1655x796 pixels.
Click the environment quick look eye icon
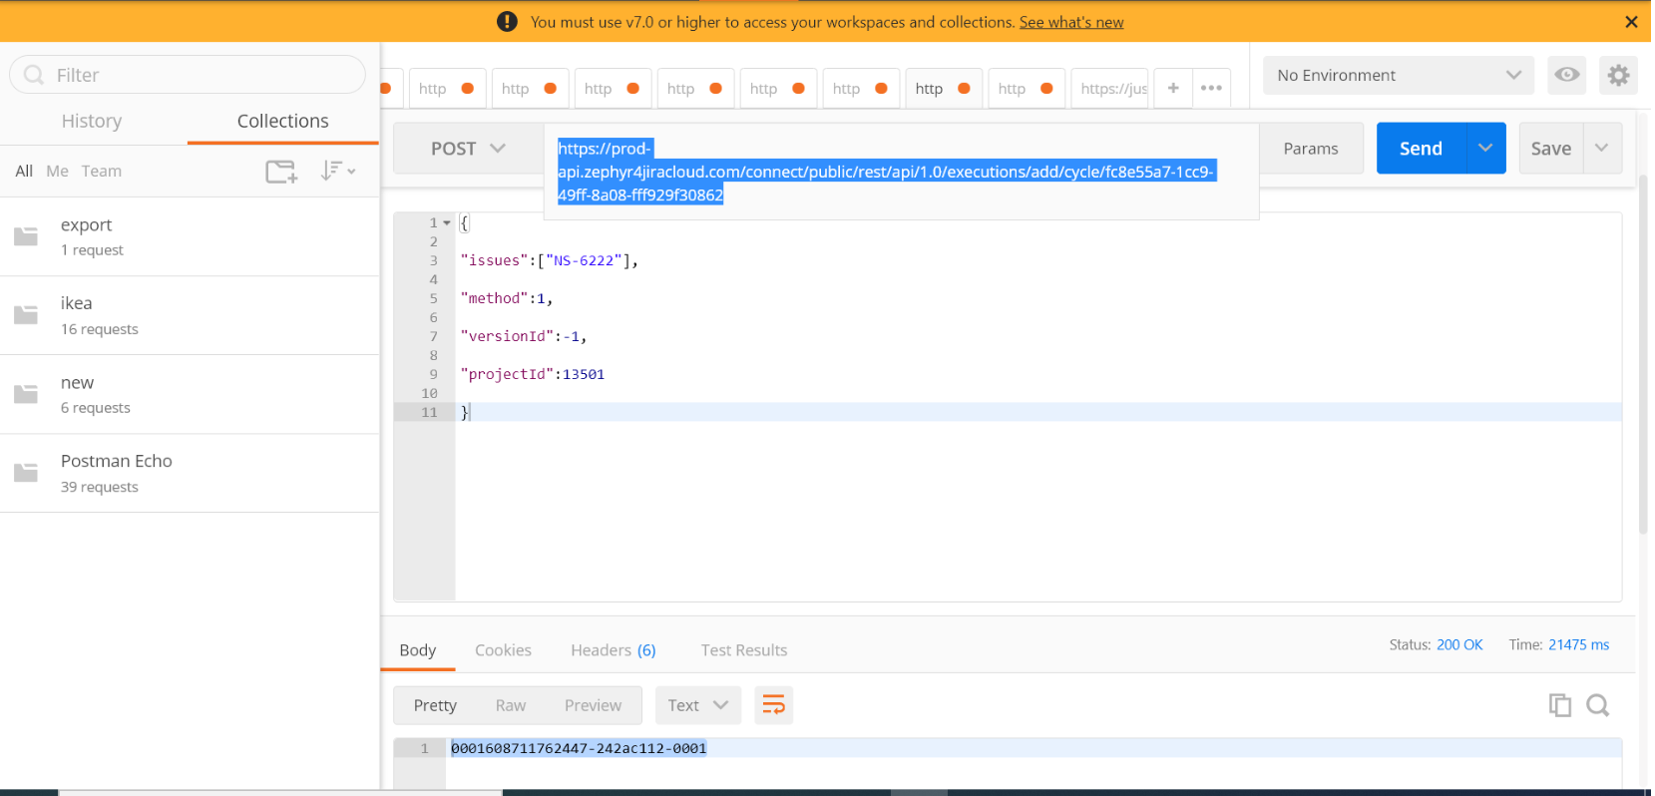(1566, 75)
